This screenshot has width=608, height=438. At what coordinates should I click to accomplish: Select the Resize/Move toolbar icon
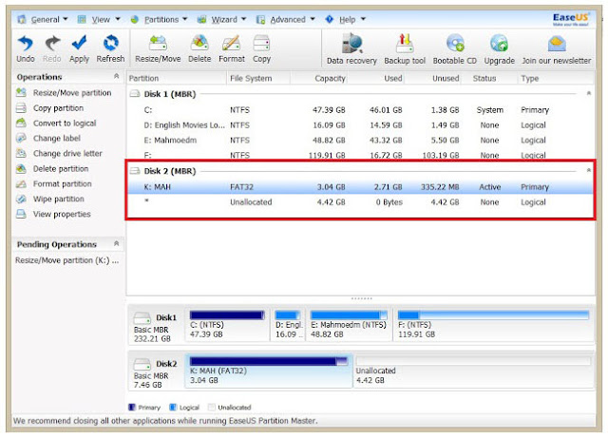(x=158, y=43)
